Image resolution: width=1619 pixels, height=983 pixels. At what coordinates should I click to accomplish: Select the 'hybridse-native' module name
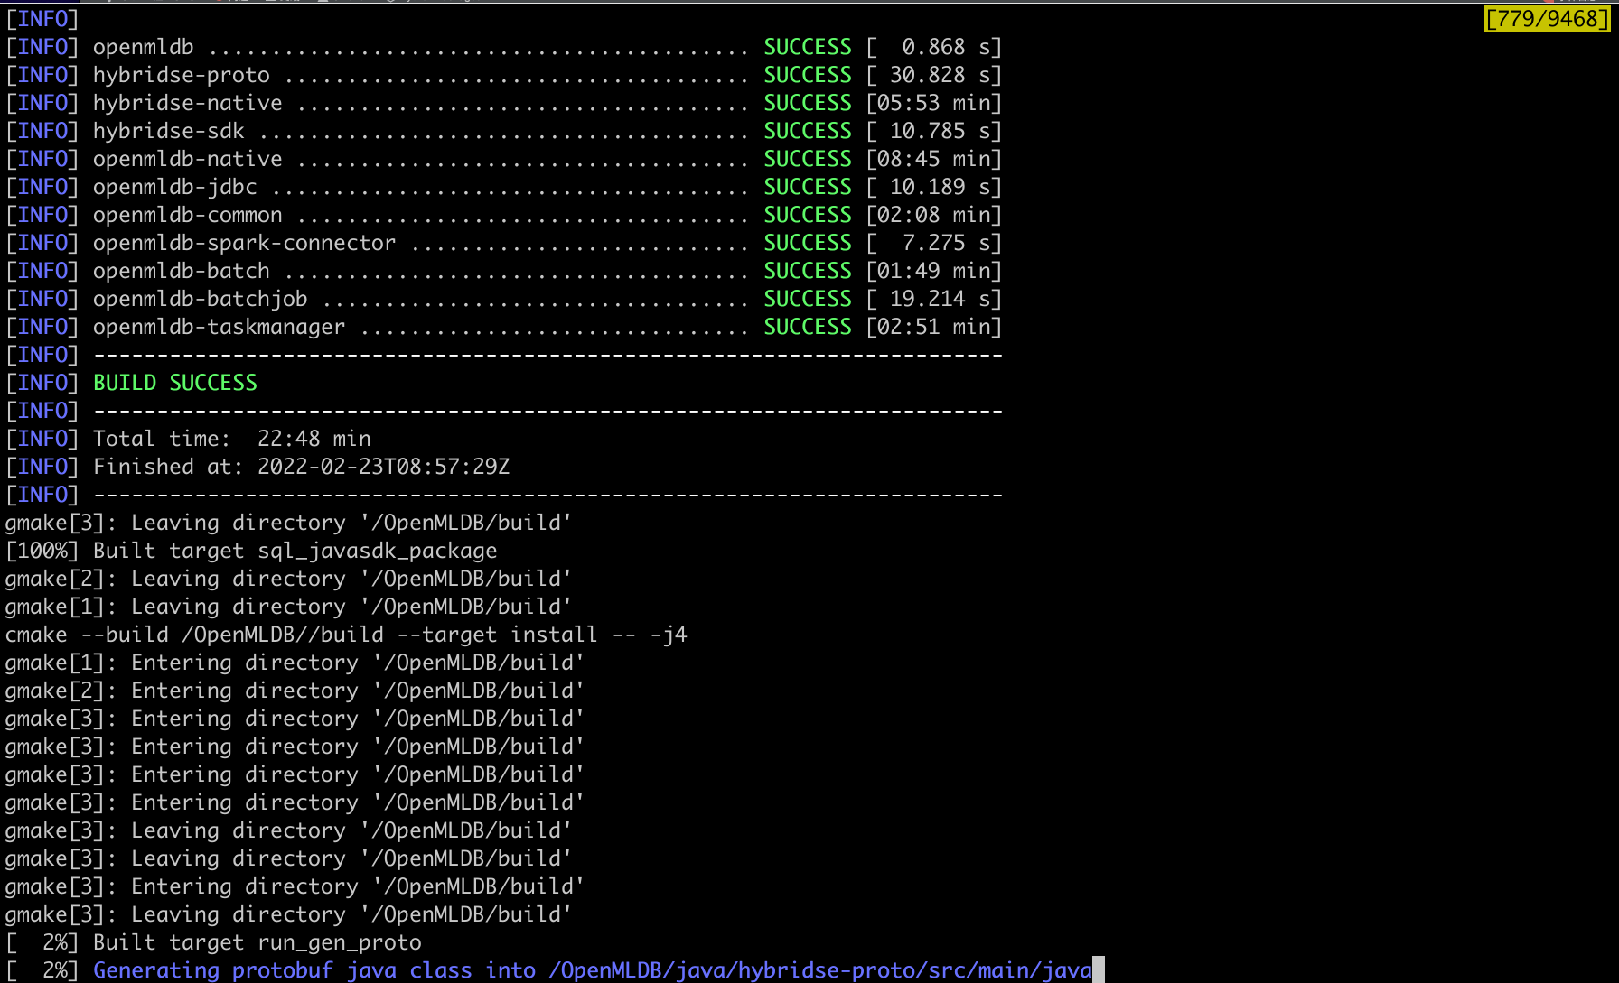coord(187,103)
